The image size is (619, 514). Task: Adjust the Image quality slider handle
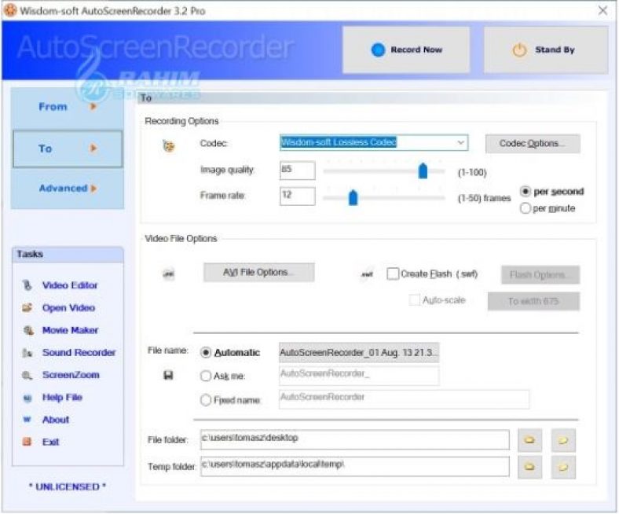tap(423, 171)
